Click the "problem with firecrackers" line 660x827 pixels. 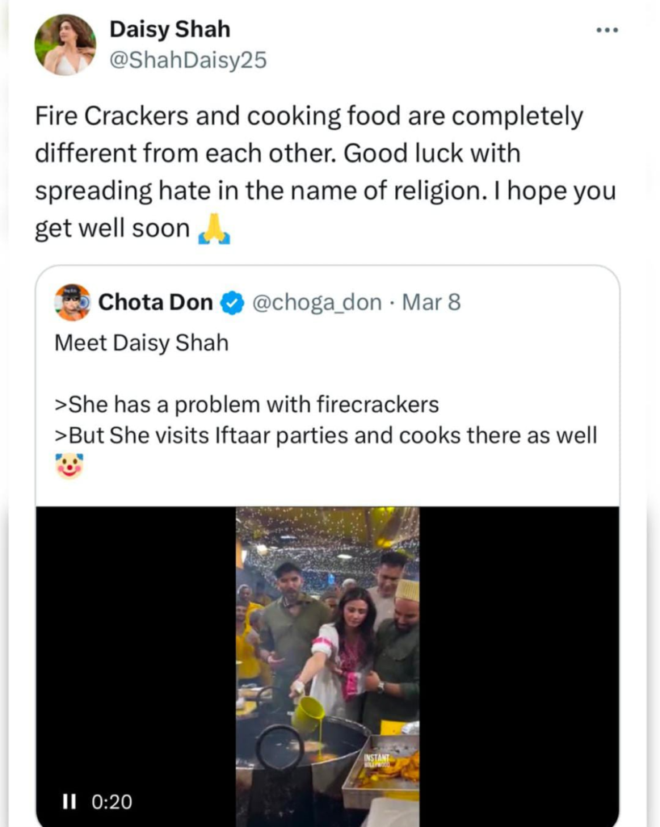coord(246,403)
